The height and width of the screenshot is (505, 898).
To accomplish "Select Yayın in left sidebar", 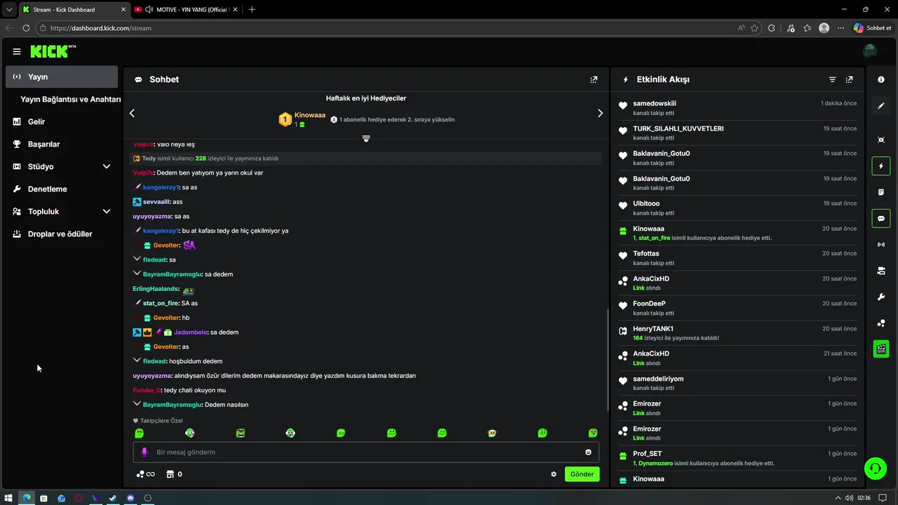I will click(62, 76).
